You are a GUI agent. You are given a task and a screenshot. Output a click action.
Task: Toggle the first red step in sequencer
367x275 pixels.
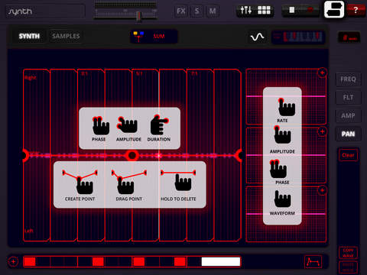(30, 261)
